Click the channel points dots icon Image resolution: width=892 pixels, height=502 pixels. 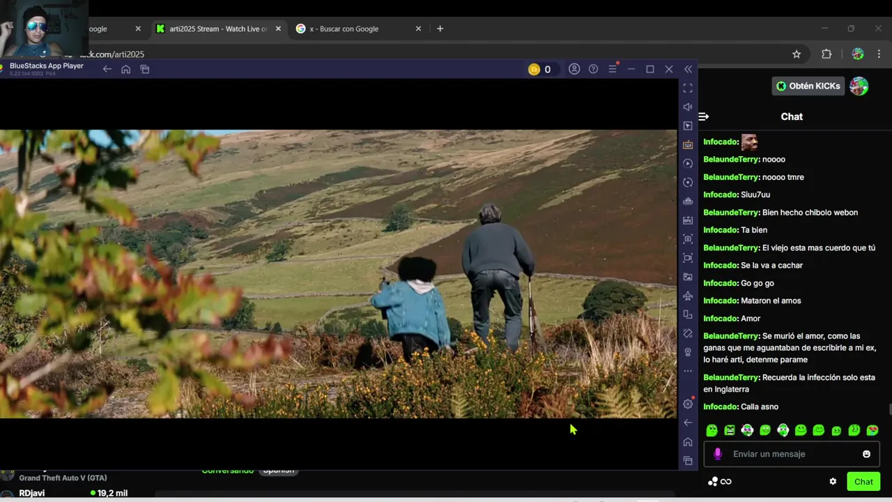(713, 482)
